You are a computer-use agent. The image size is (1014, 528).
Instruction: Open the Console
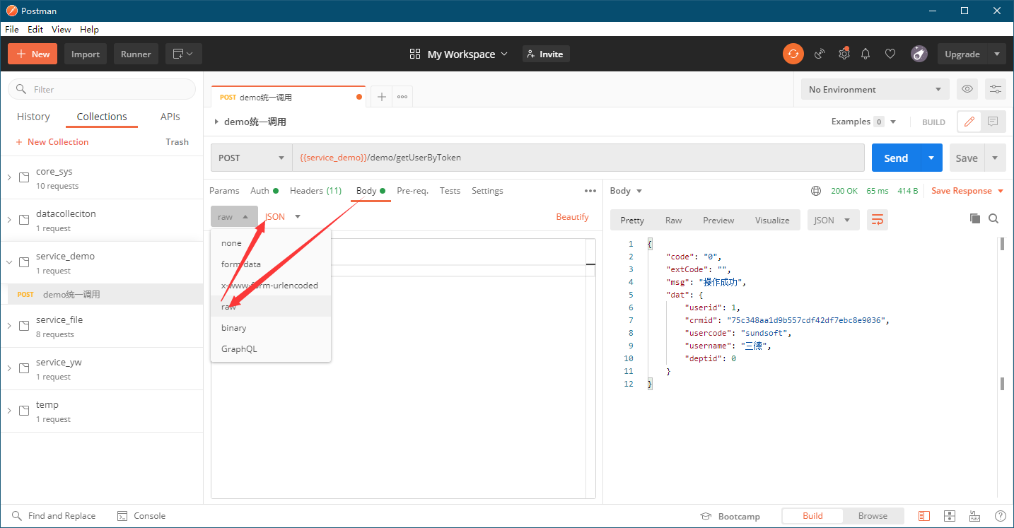pos(141,516)
